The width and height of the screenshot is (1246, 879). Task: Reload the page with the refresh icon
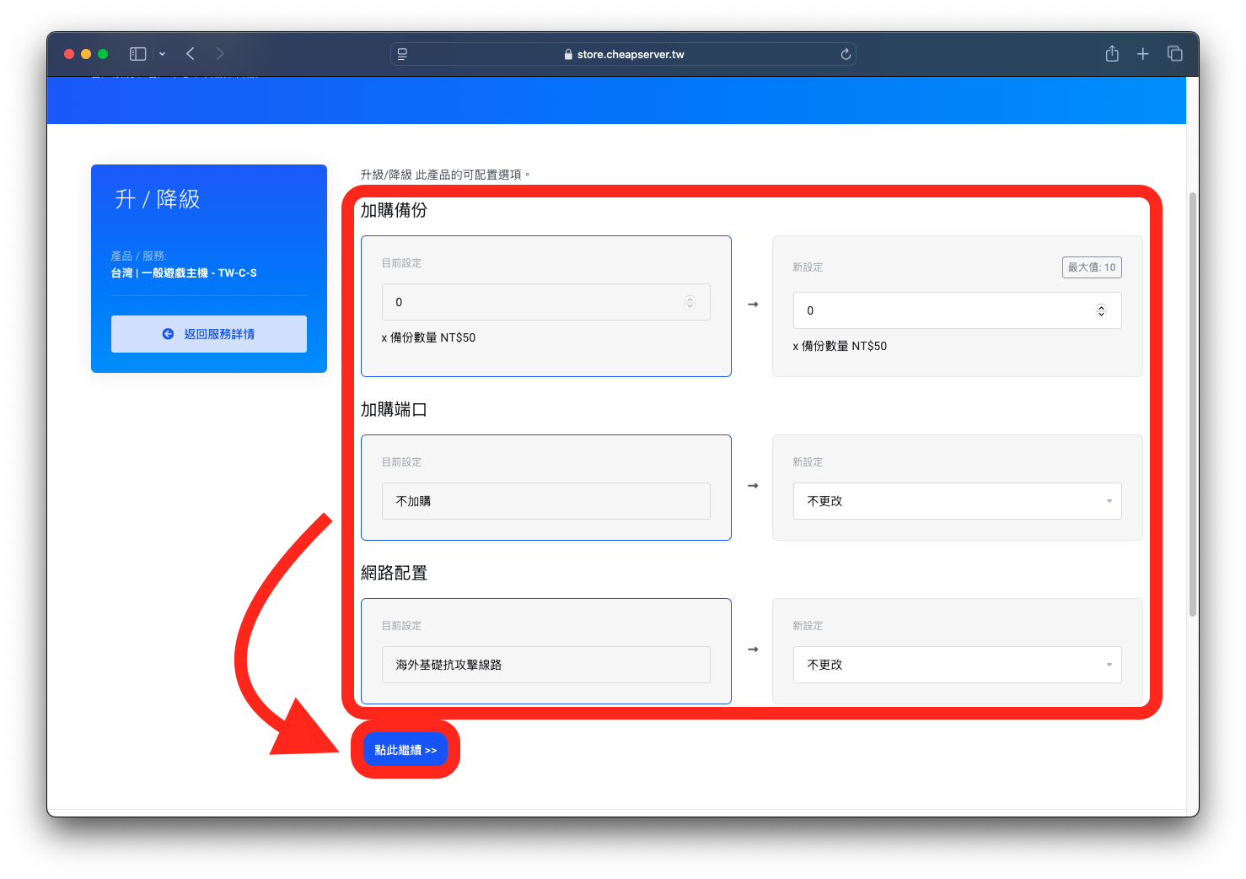(x=846, y=54)
